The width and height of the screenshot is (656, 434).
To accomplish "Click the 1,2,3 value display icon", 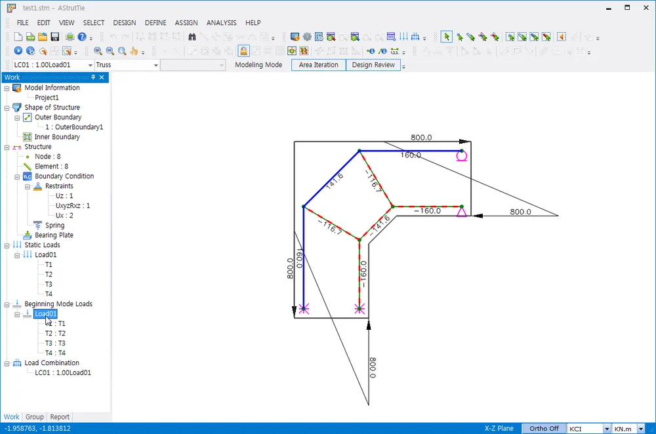I will click(x=394, y=51).
